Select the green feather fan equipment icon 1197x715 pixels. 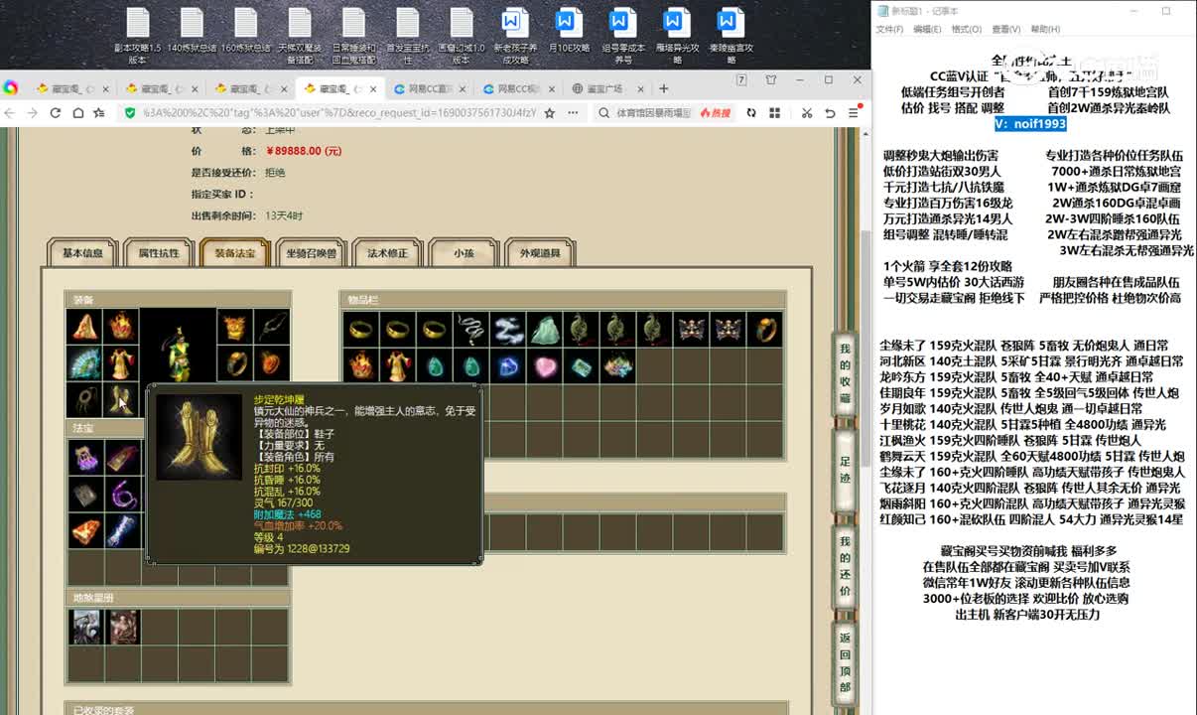[84, 362]
